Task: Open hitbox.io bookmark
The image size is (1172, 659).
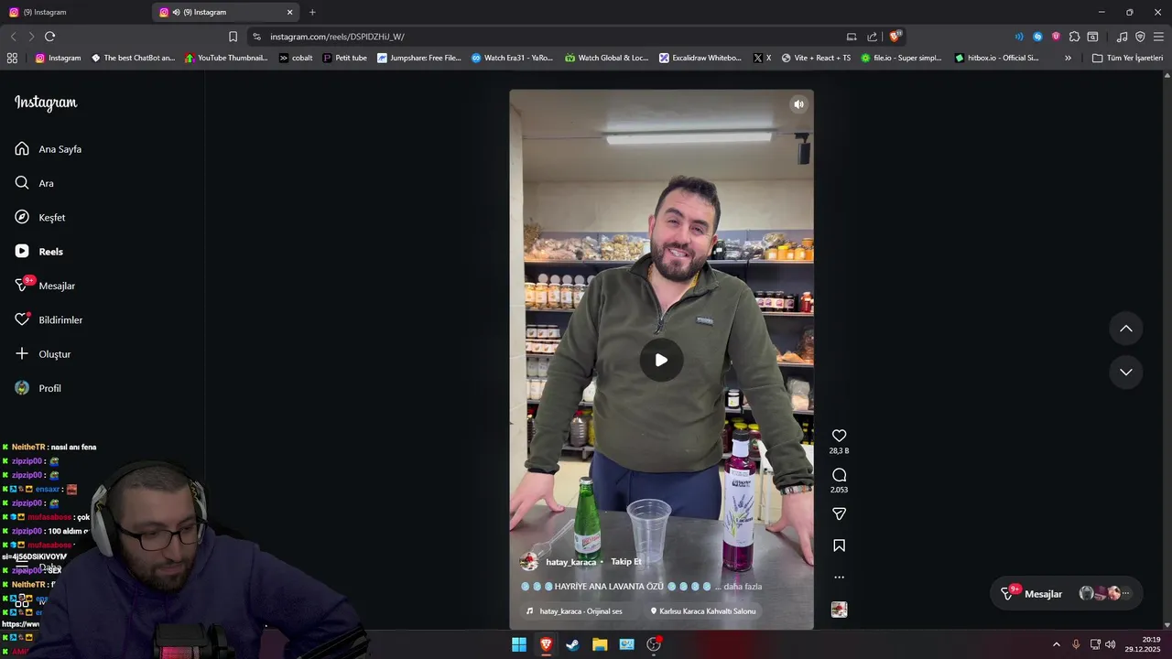Action: pos(997,58)
